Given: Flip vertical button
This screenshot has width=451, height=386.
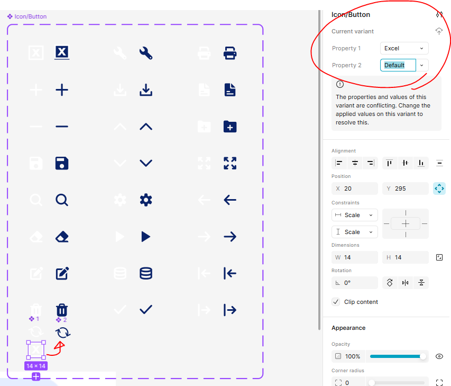Looking at the screenshot, I should [x=421, y=283].
